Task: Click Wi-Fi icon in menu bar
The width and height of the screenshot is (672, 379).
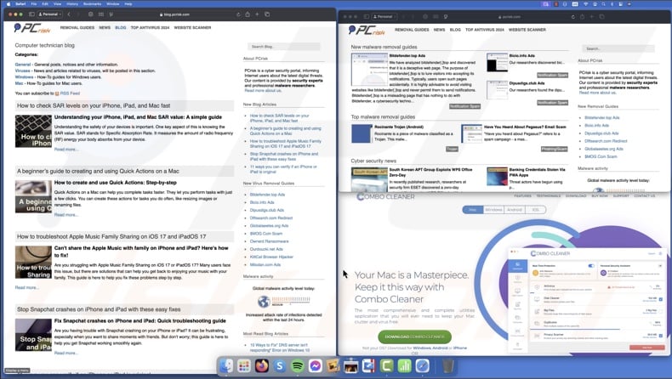Action: tap(586, 4)
